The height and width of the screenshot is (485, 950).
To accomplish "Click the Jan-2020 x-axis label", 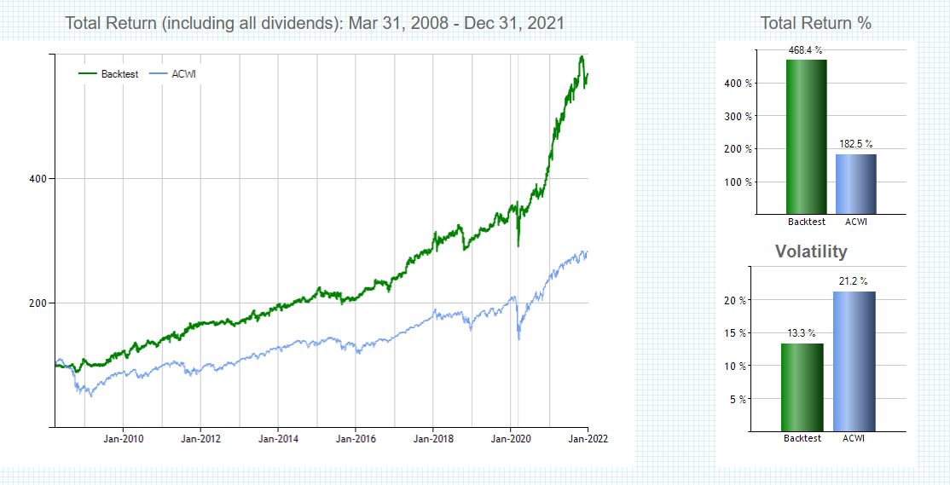I will 510,439.
